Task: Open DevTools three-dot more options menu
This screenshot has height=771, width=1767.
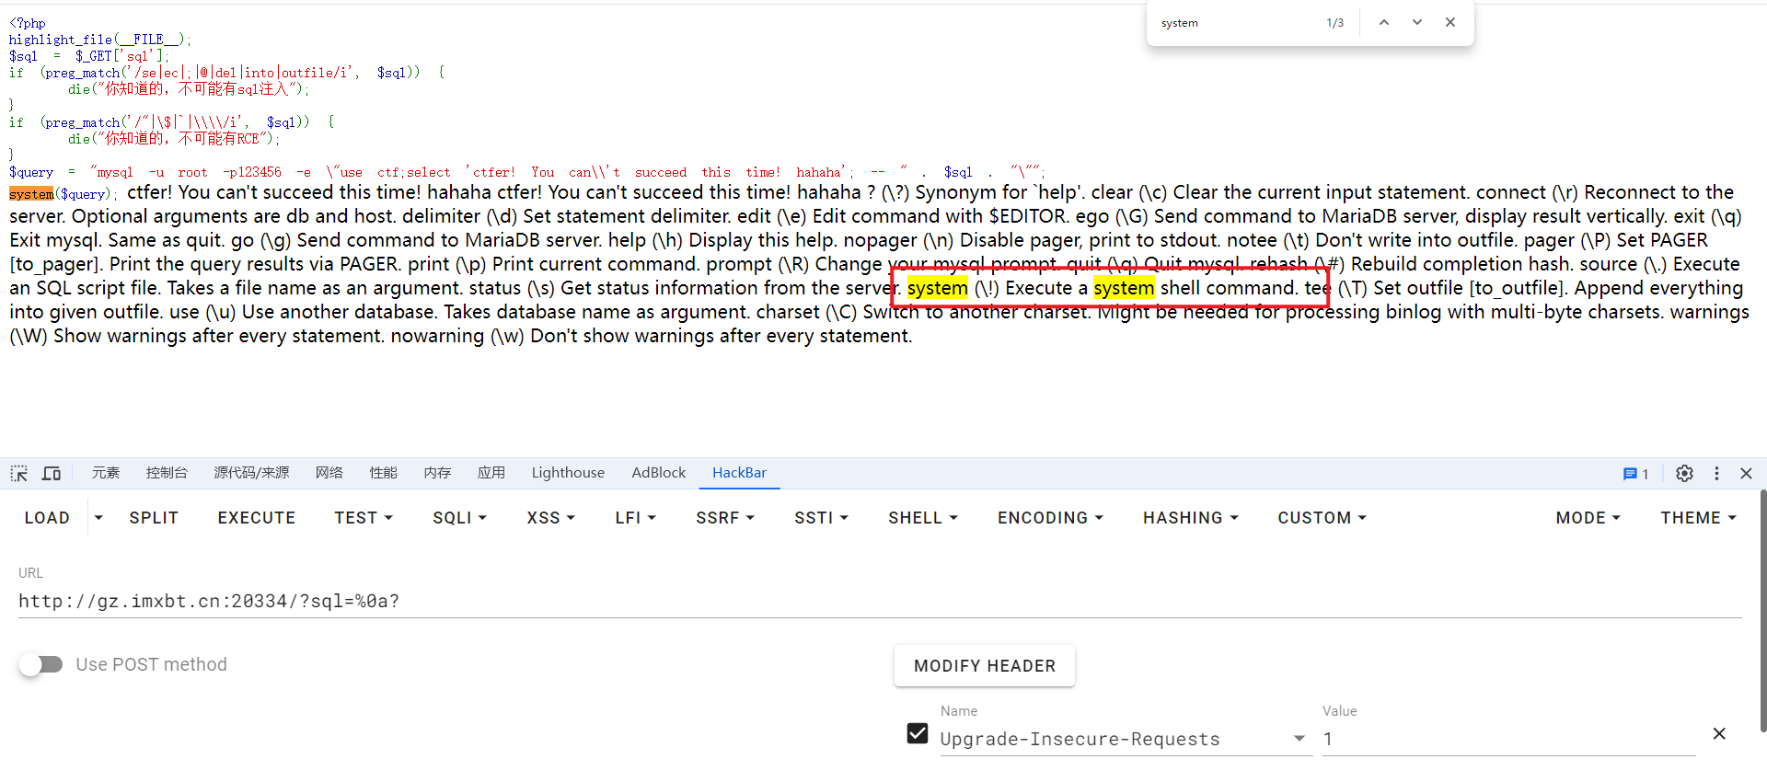Action: point(1716,473)
